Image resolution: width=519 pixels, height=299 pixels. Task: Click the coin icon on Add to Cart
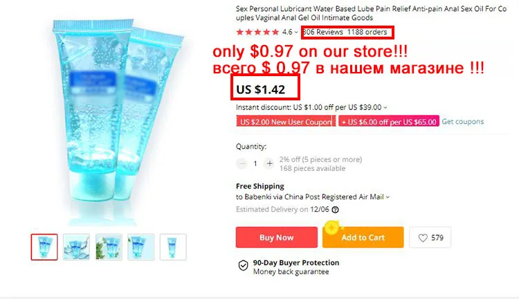pyautogui.click(x=331, y=228)
